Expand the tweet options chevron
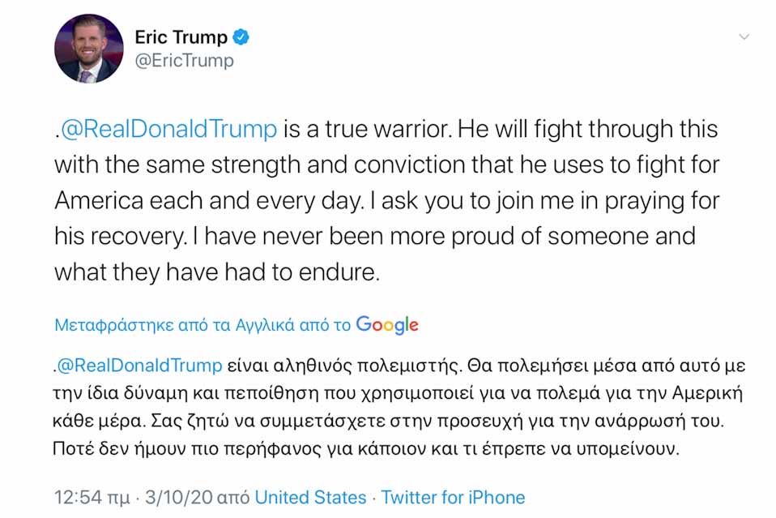 [x=744, y=36]
